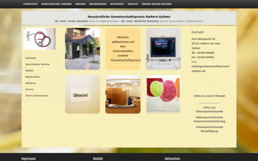This screenshot has width=258, height=161.
Task: Click the phone number Tel.: 02364-68080
Action: (x=203, y=53)
